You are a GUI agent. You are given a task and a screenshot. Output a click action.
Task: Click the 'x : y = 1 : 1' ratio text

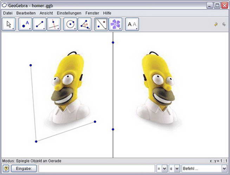click(218, 161)
